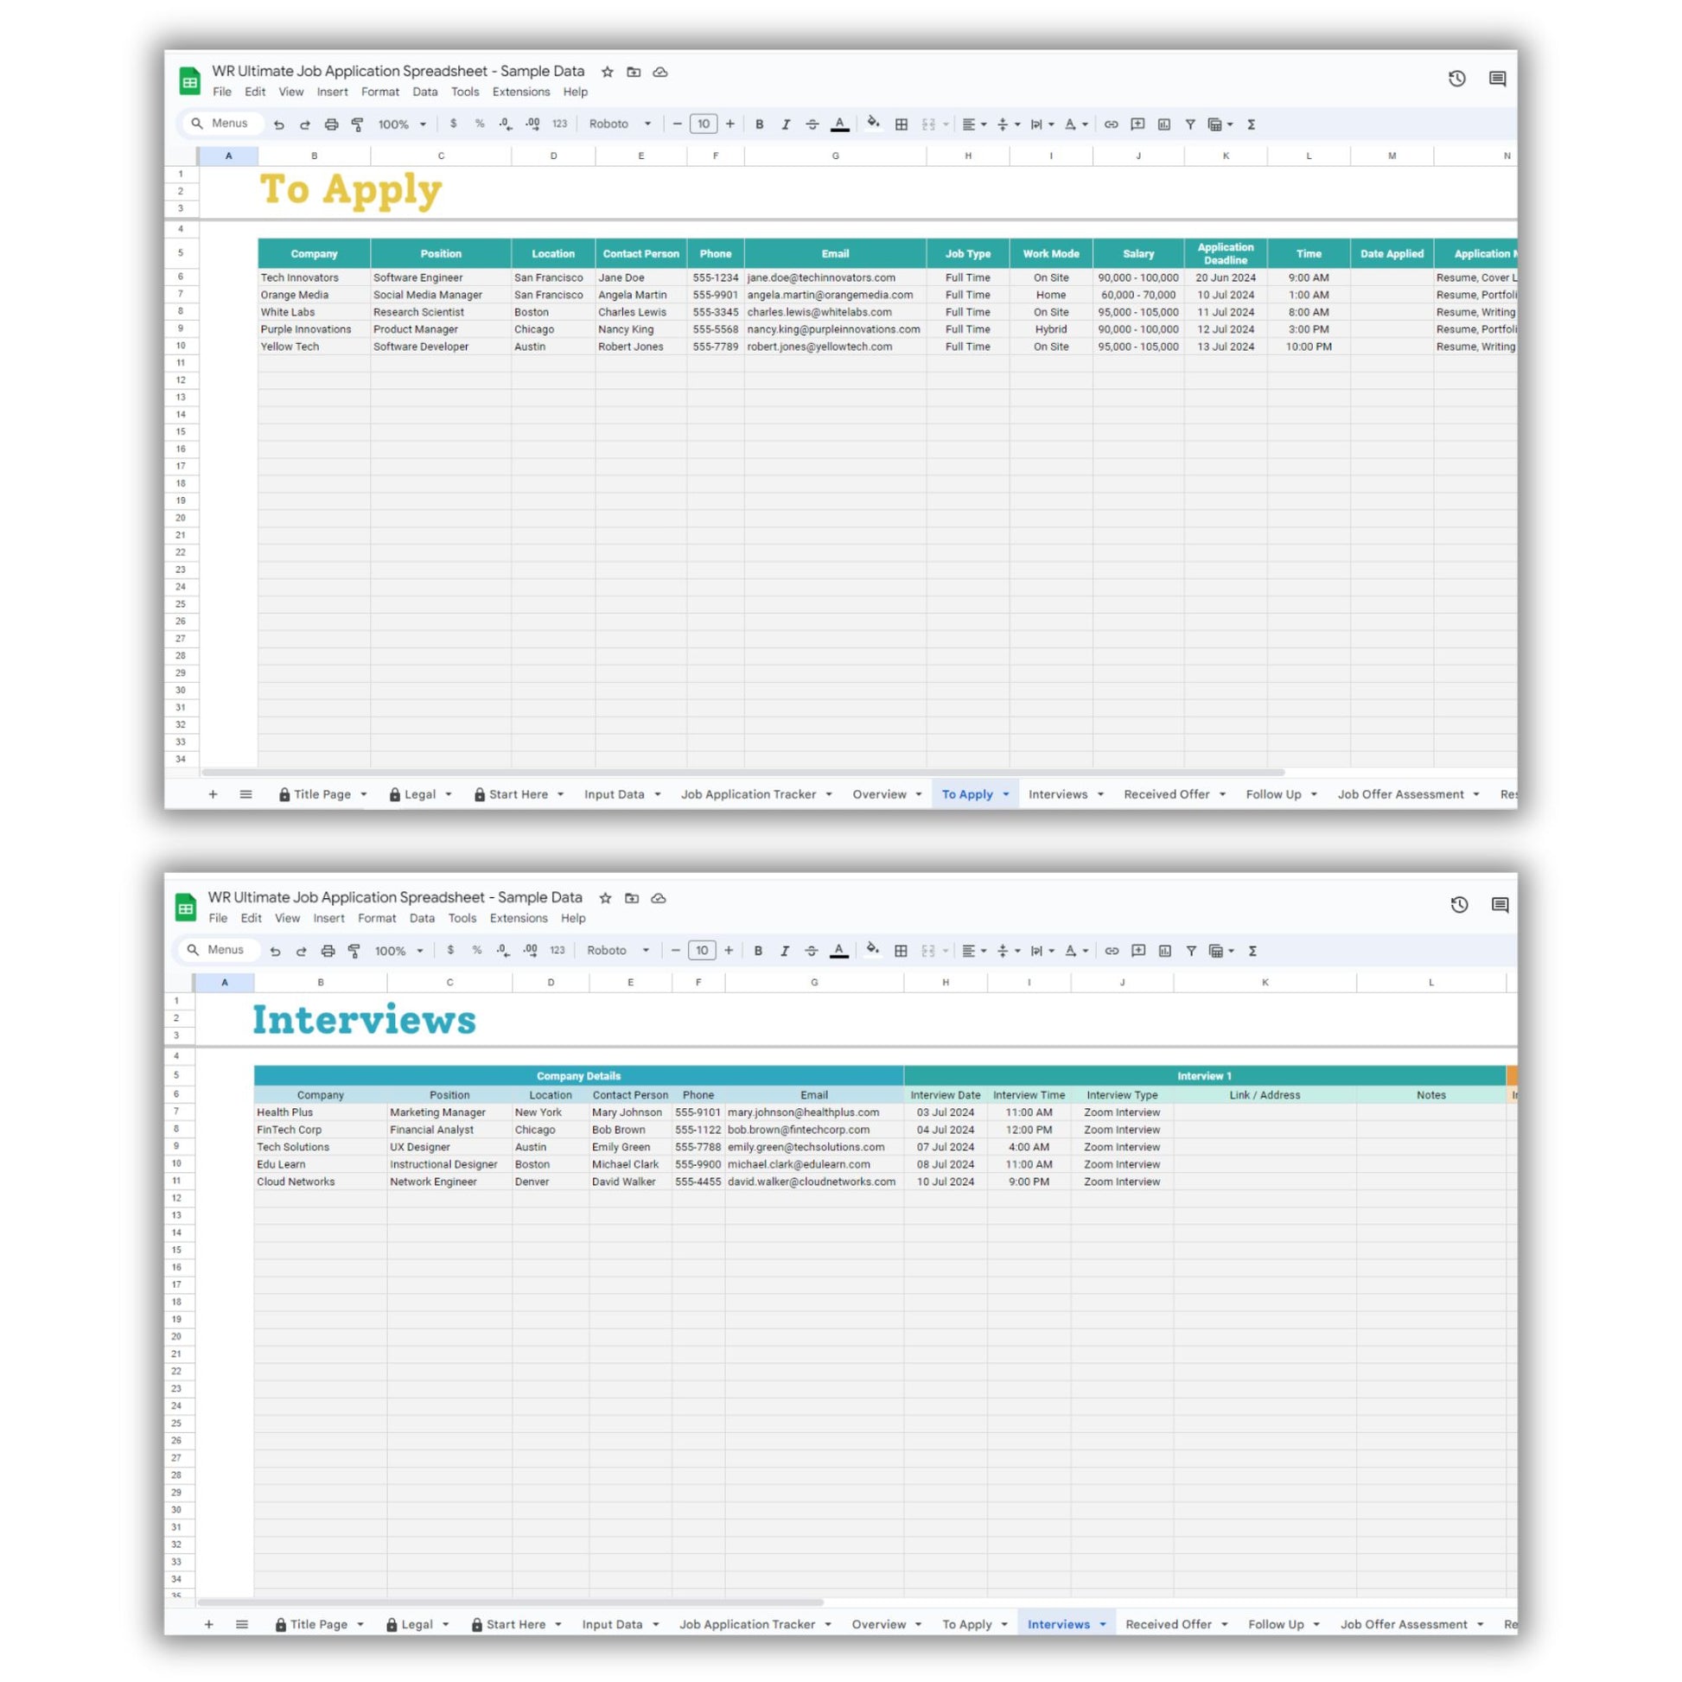Click paint format roller in To Apply window
Viewport: 1682px width, 1682px height.
357,124
